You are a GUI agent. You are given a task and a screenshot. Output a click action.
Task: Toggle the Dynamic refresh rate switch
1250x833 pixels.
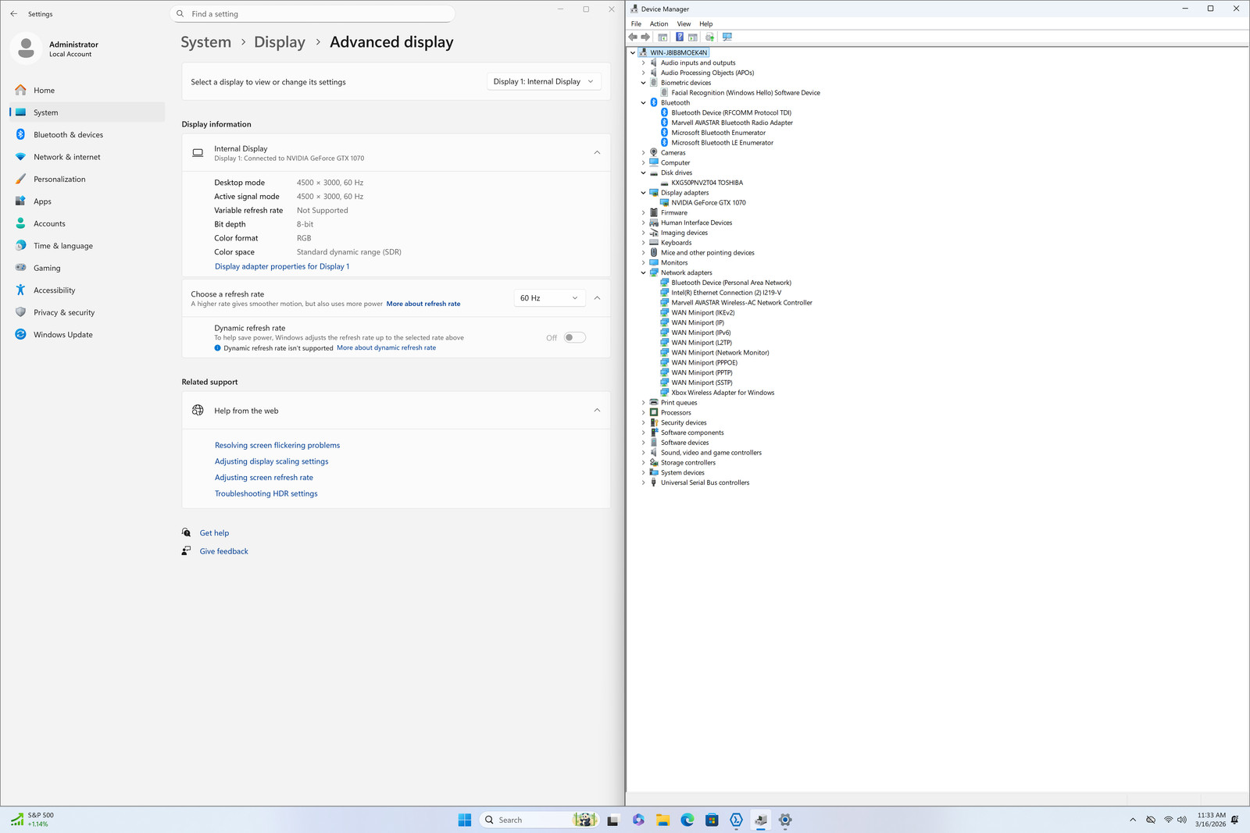pos(575,338)
